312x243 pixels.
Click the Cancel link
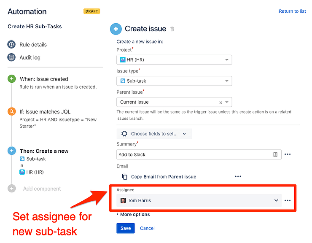point(147,228)
